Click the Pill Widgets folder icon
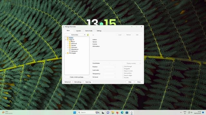Screen dimensions: 206x115 point(68,53)
